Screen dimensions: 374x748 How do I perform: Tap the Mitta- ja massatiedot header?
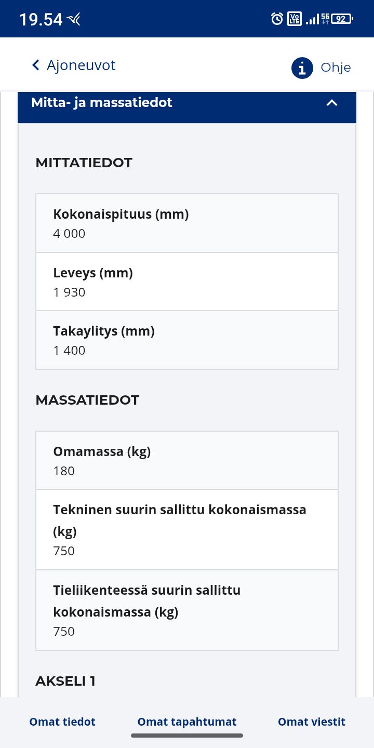(102, 103)
